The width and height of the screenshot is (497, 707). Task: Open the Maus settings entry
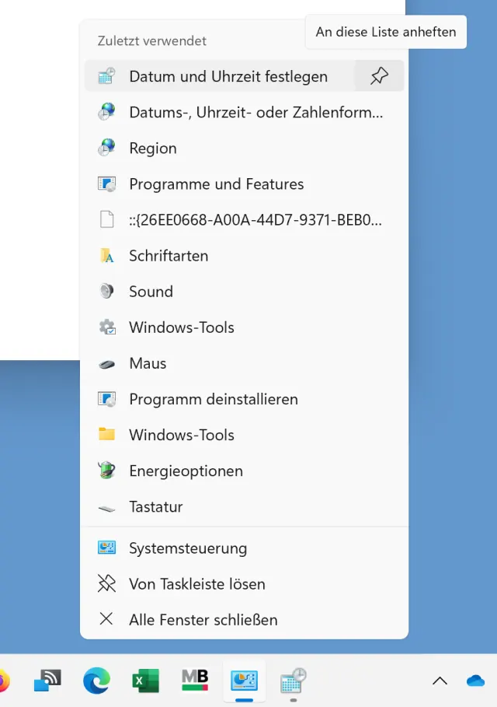(x=148, y=363)
